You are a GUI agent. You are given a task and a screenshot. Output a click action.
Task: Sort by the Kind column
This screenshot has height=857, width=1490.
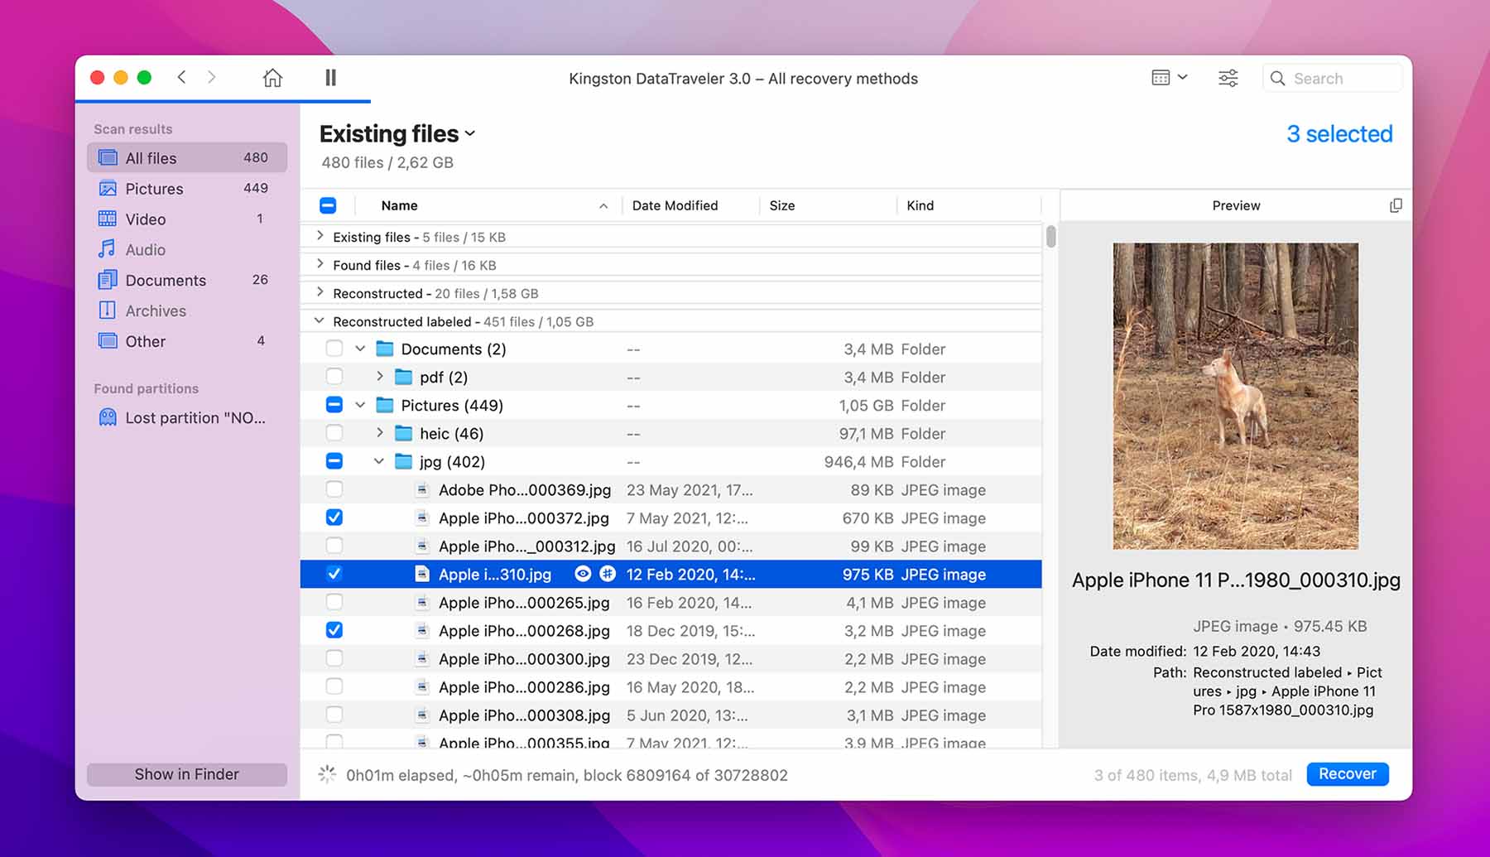click(x=920, y=205)
